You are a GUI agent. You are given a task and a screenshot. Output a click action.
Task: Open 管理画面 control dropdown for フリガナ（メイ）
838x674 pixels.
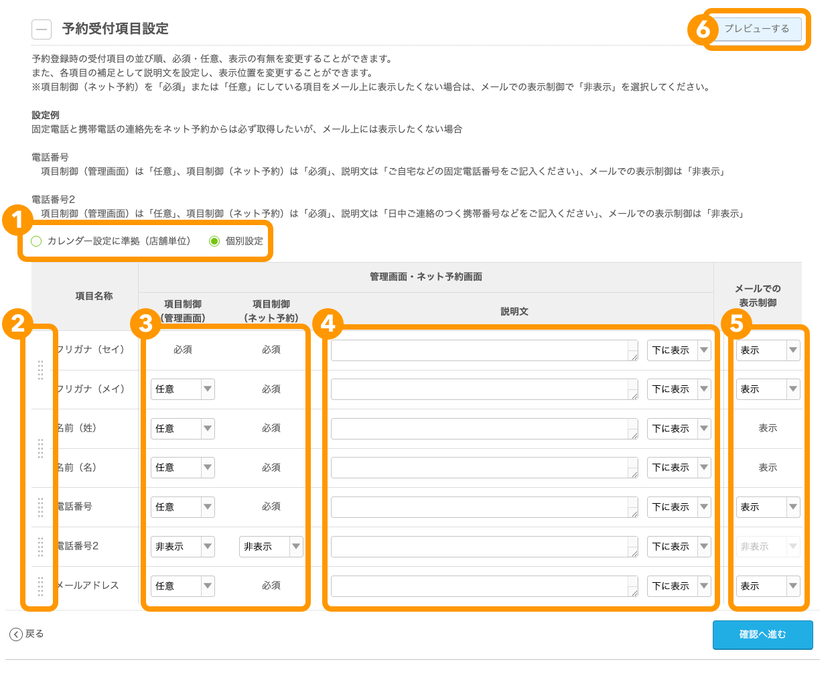tap(182, 389)
